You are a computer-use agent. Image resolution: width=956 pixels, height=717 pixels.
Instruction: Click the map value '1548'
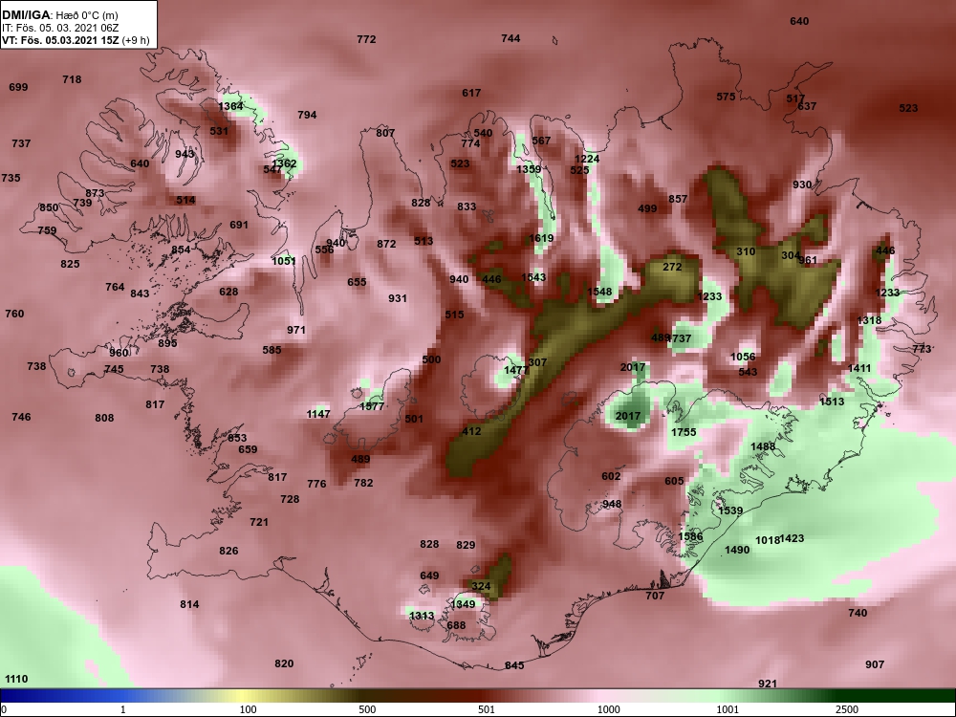[599, 292]
